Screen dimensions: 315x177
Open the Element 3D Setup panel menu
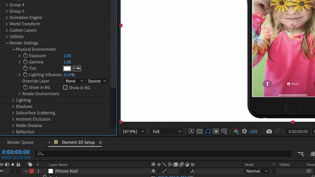coord(100,142)
